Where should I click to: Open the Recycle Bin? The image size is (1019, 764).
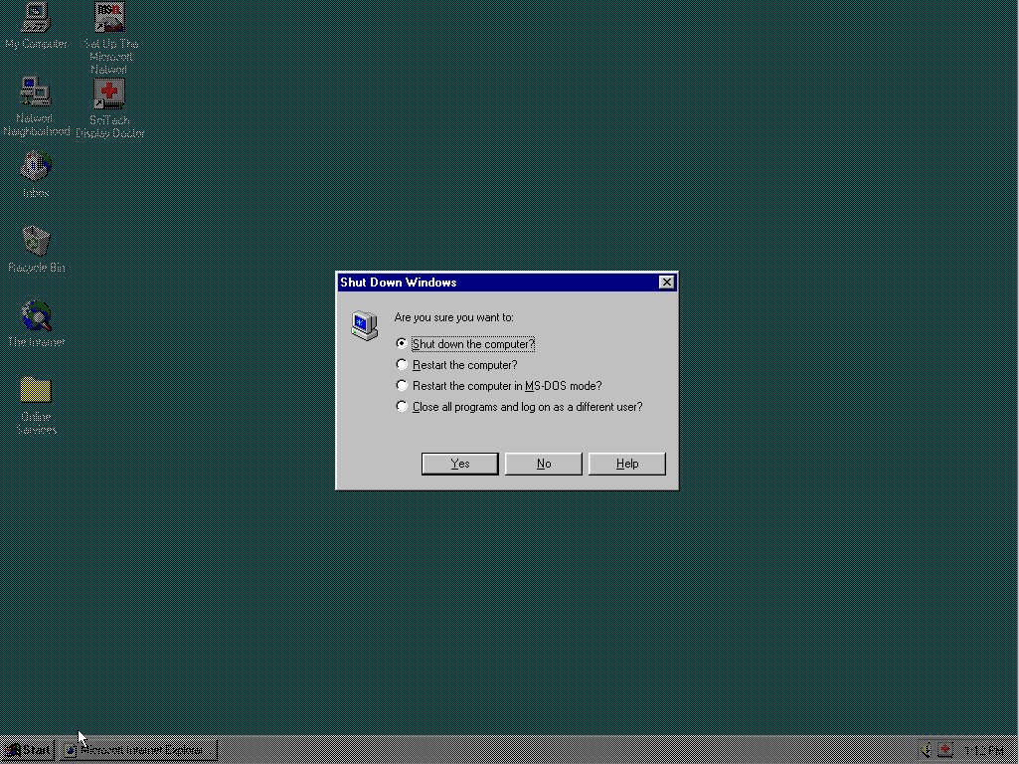point(35,241)
